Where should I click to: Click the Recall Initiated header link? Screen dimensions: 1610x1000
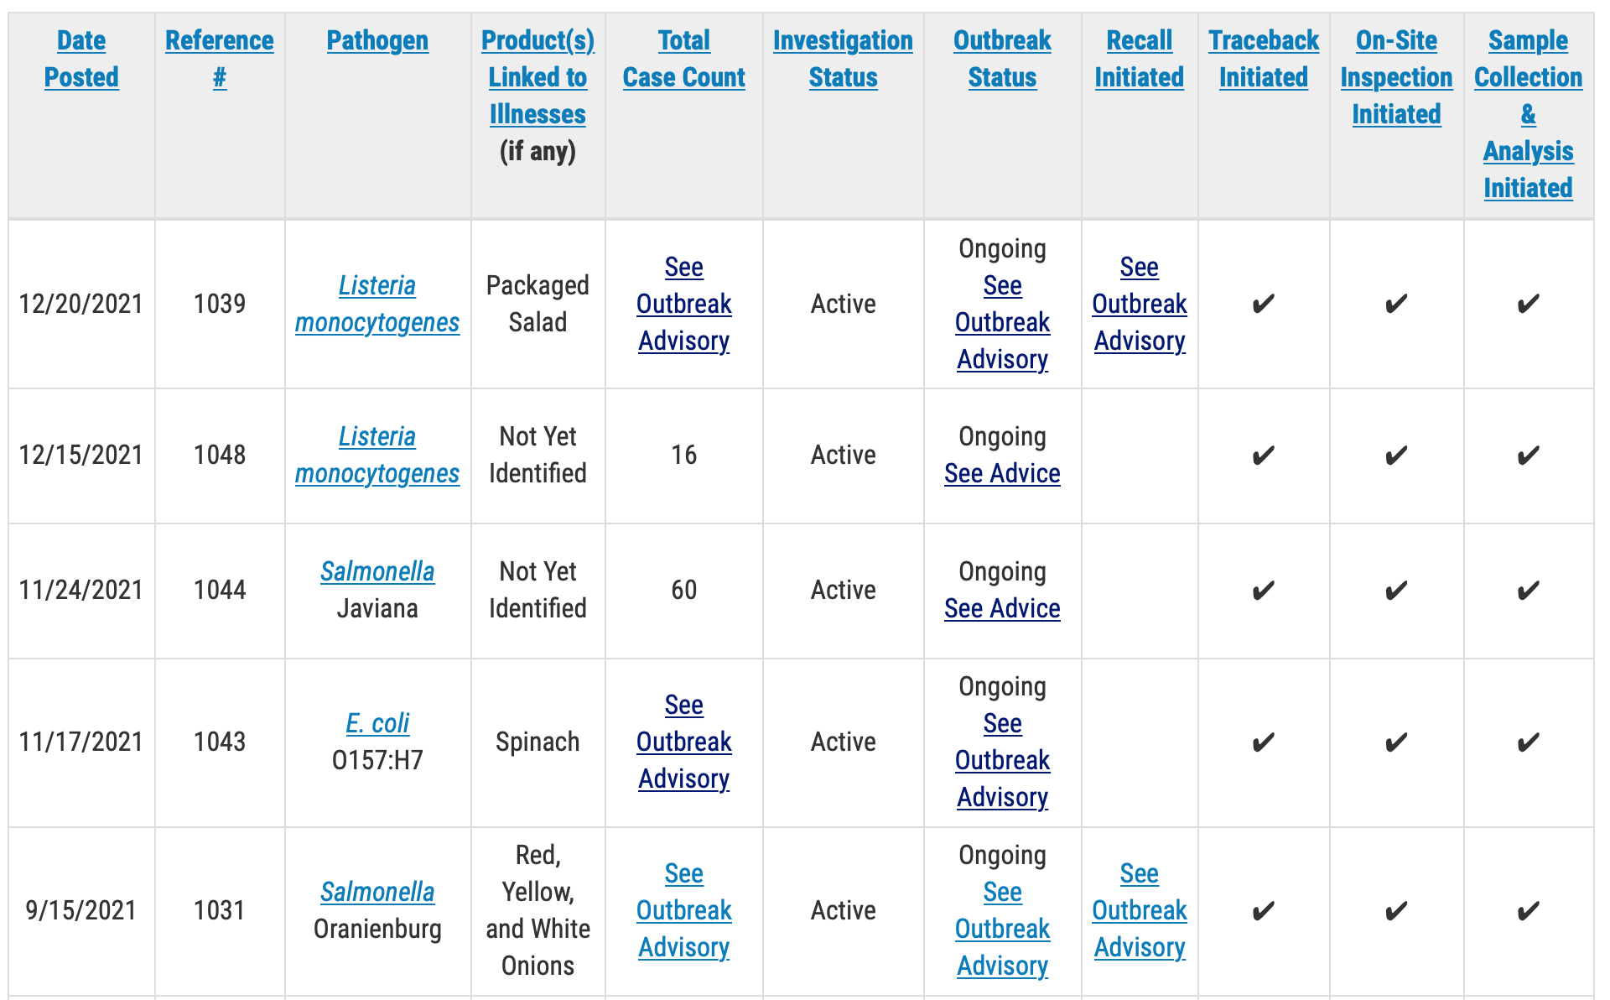[1139, 59]
